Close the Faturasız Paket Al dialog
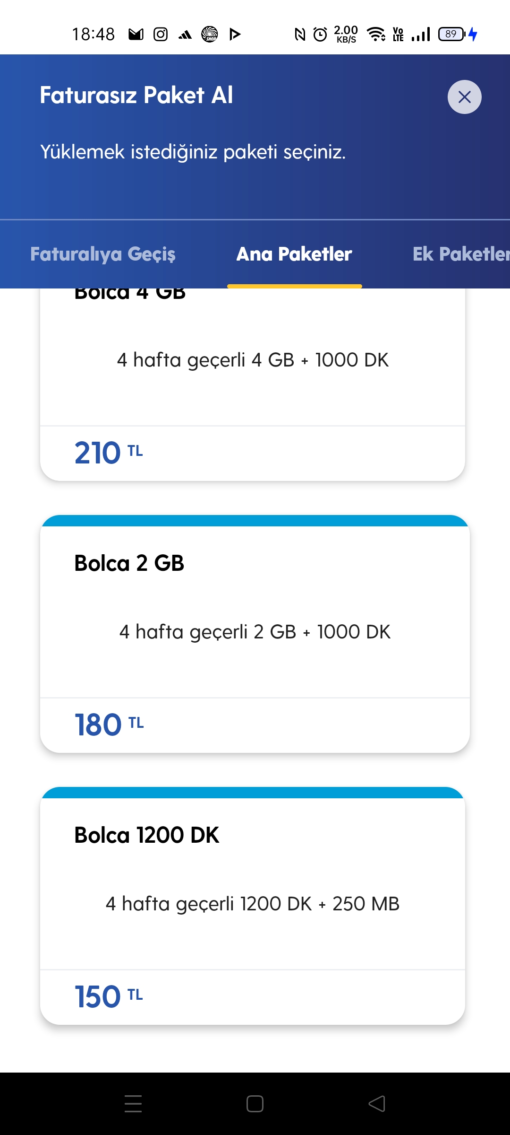Image resolution: width=510 pixels, height=1135 pixels. click(x=464, y=97)
